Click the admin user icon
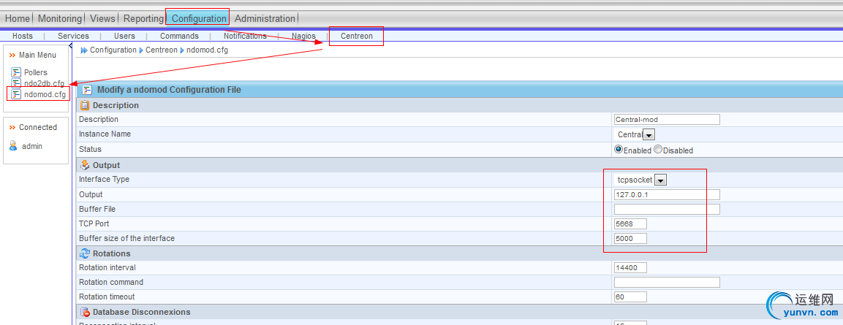 pos(13,145)
